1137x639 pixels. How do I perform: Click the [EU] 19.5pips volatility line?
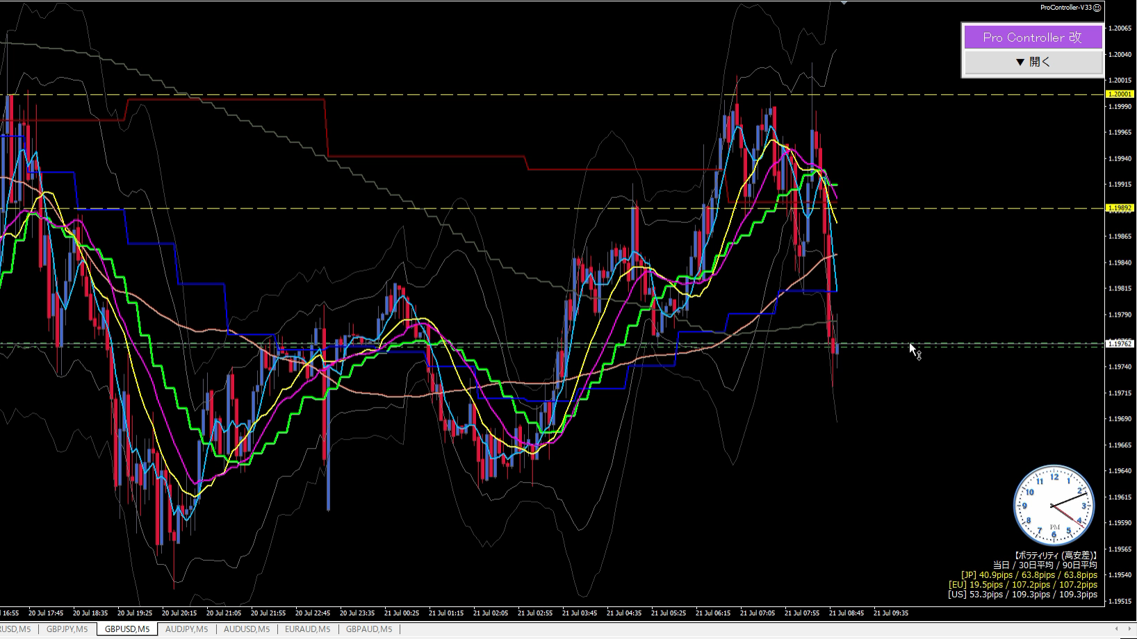point(1023,585)
